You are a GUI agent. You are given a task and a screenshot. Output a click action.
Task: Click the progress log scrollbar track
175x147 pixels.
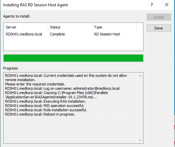[140, 108]
